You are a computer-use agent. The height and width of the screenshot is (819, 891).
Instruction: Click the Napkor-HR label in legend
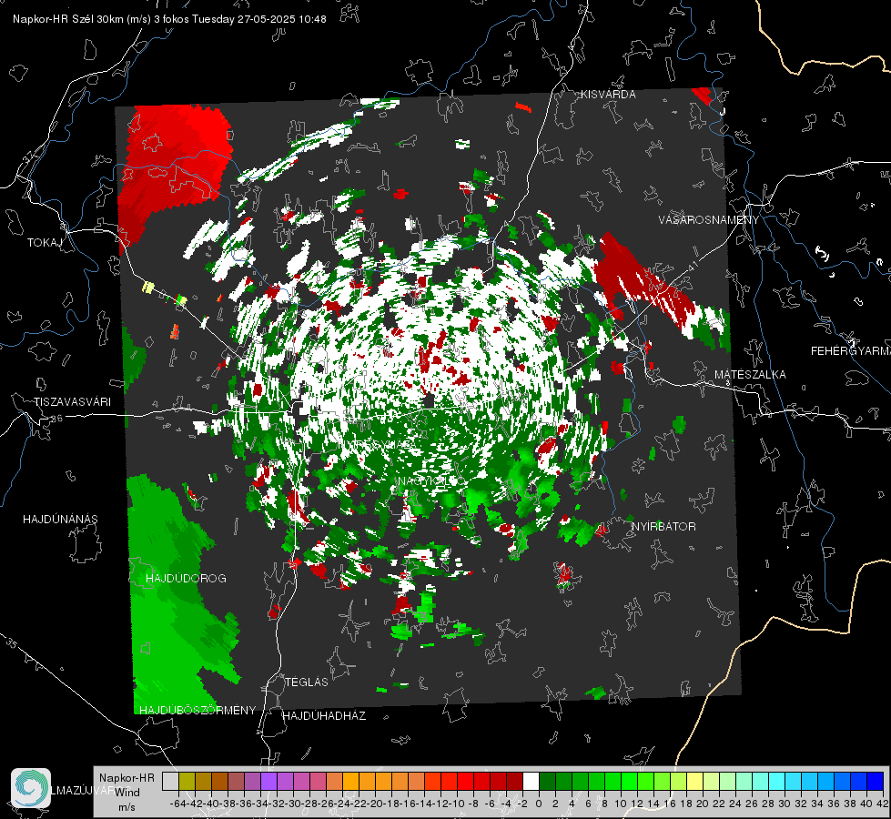(x=127, y=778)
